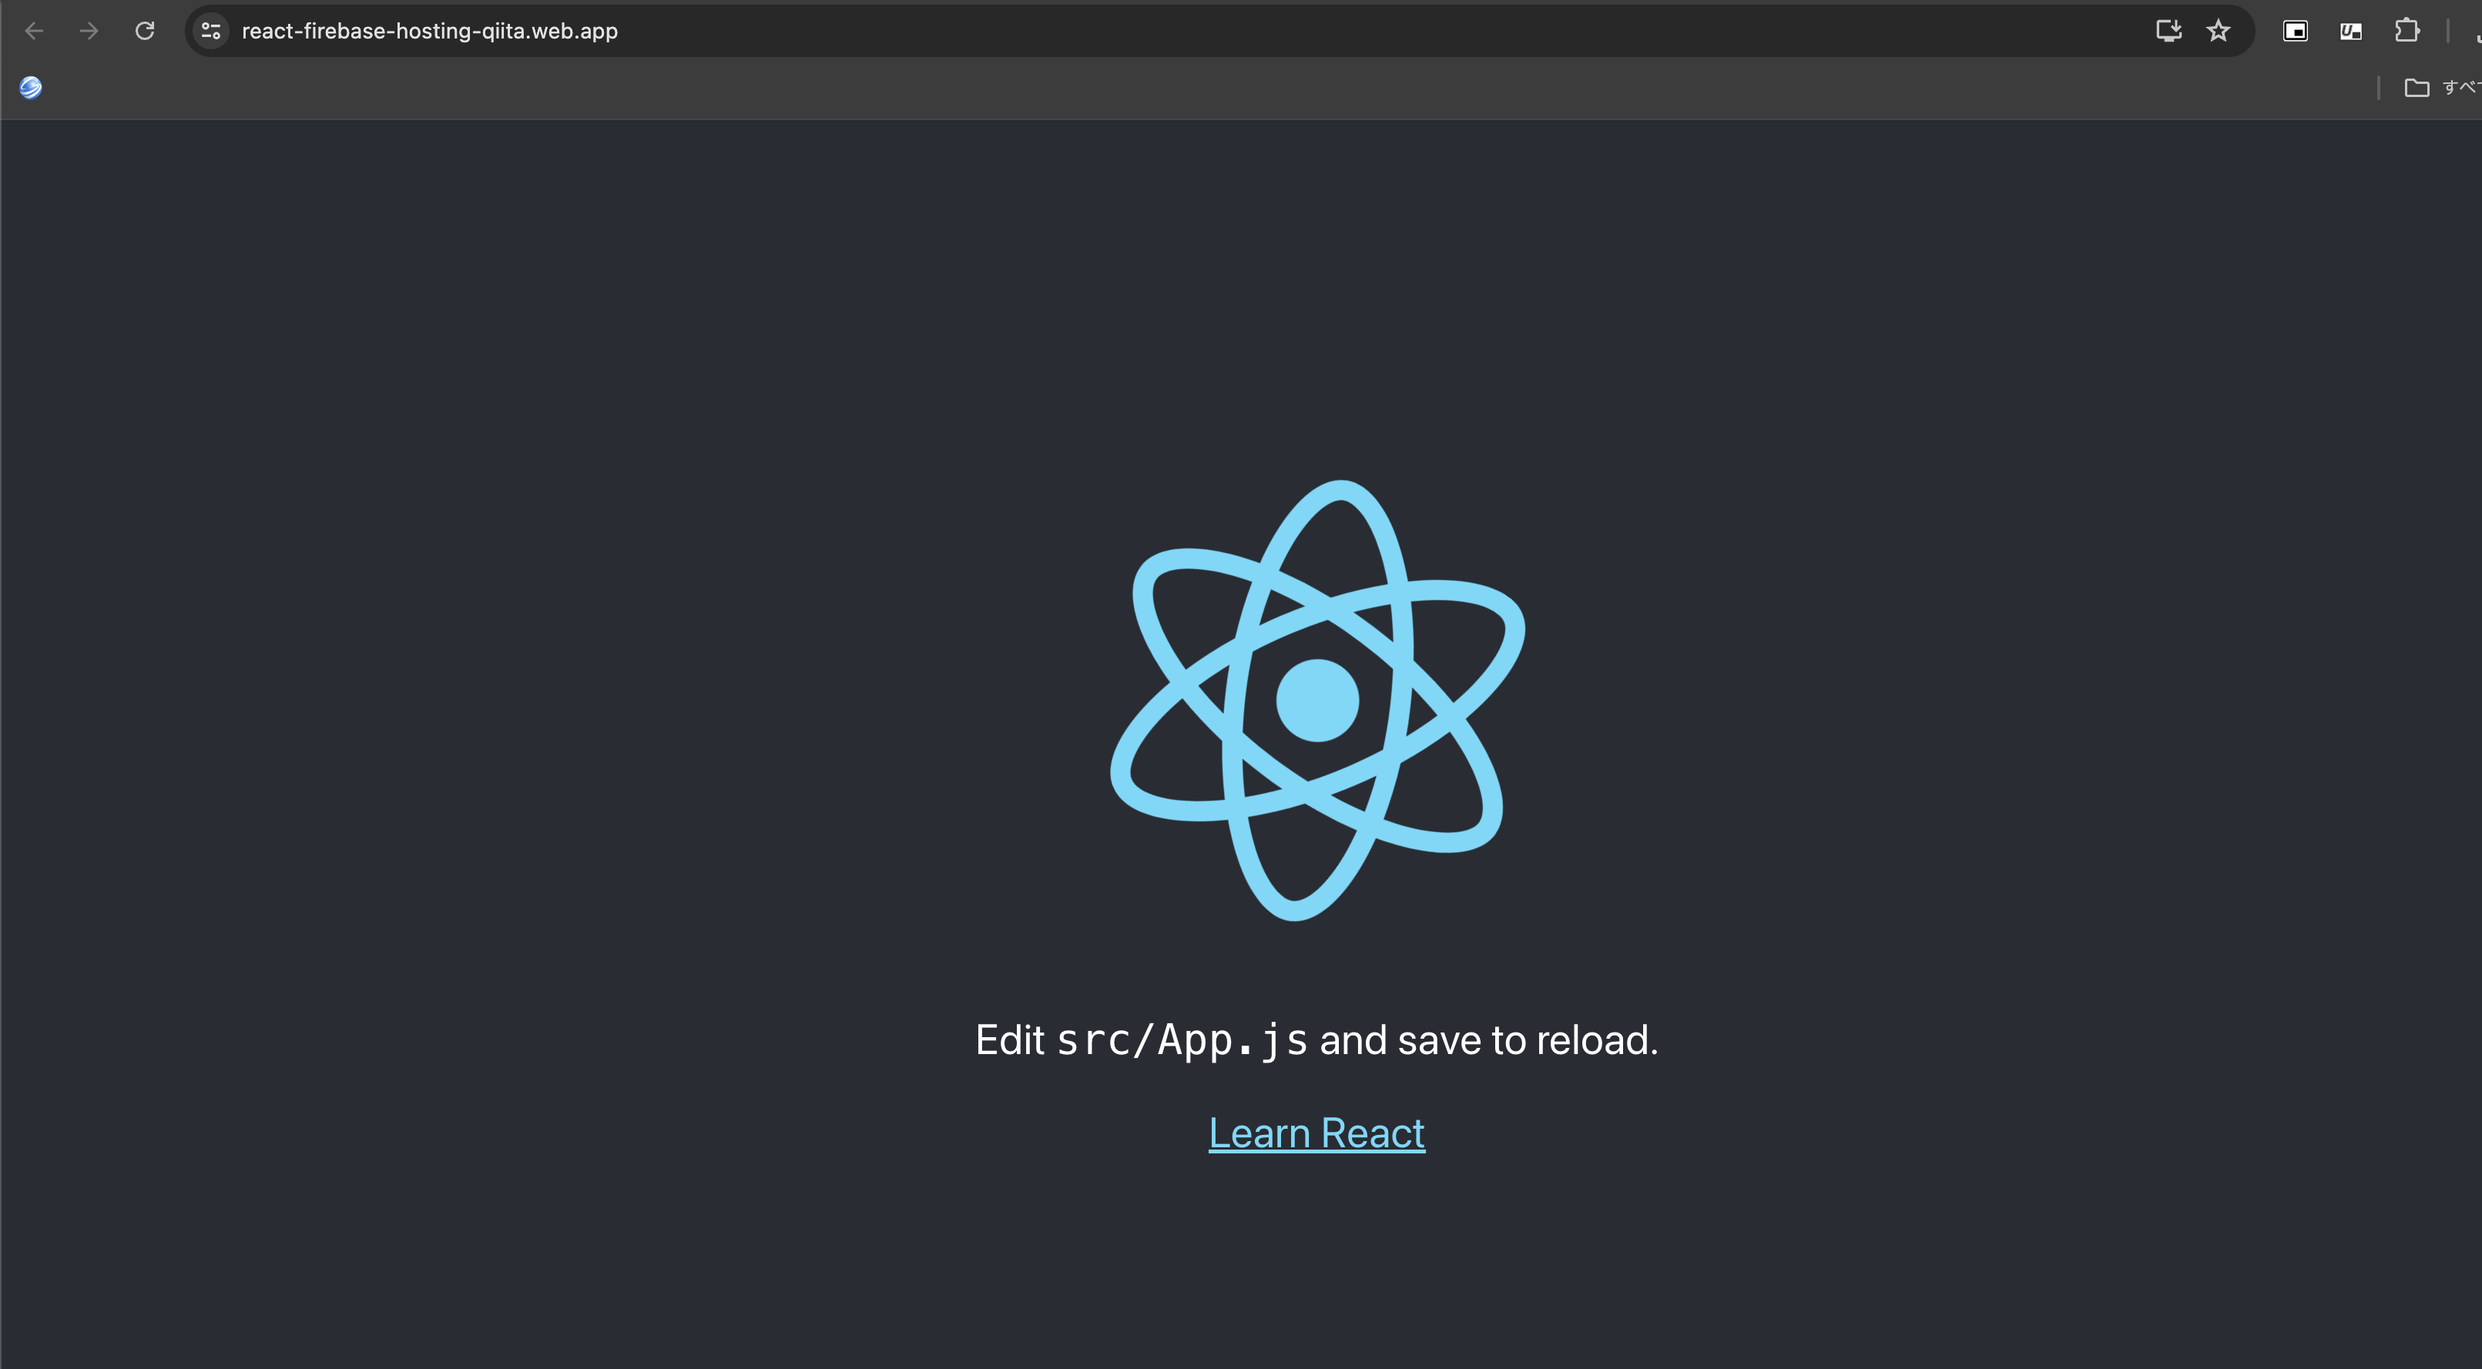Bookmark this page with the star icon
The image size is (2482, 1369).
click(x=2218, y=31)
